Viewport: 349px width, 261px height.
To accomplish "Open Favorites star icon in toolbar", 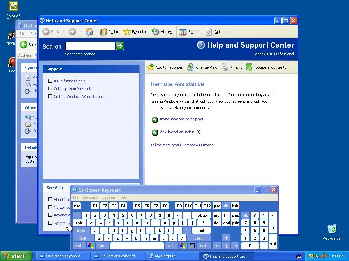I will click(x=127, y=32).
